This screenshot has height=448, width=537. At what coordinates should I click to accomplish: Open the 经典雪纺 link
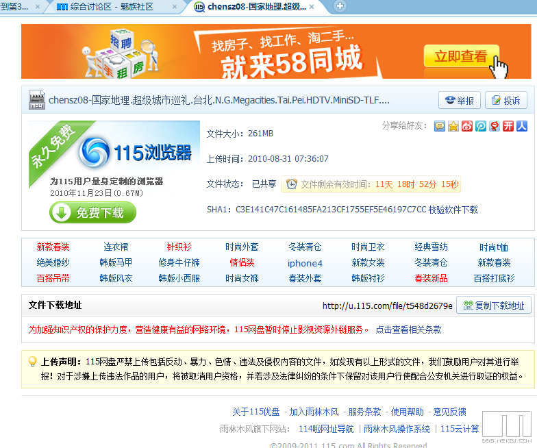(x=431, y=247)
